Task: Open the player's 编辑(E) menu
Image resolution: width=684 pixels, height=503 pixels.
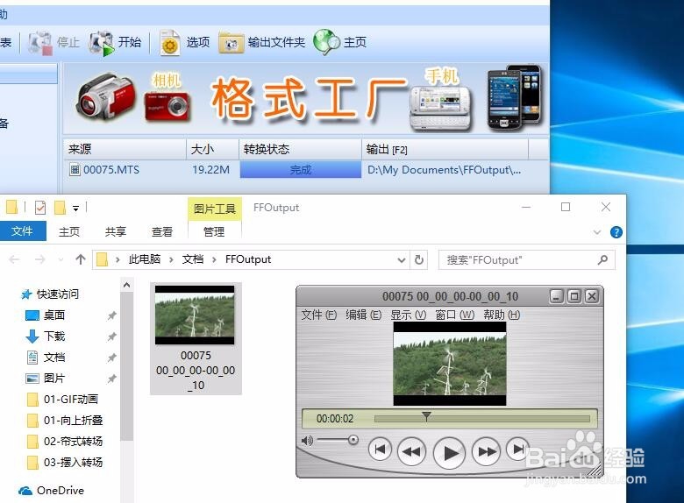Action: coord(363,315)
